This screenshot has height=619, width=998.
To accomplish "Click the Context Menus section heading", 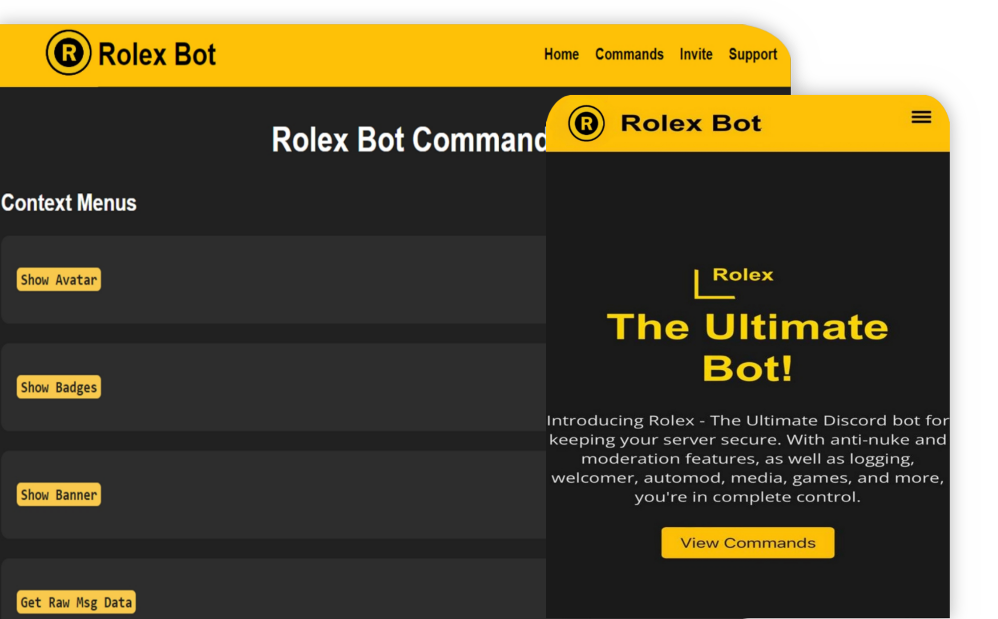I will click(69, 203).
